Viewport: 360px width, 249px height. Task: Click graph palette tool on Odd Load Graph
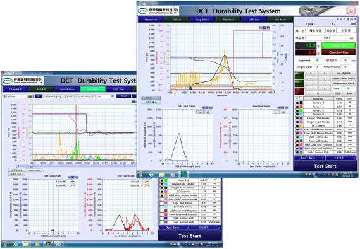click(x=207, y=107)
